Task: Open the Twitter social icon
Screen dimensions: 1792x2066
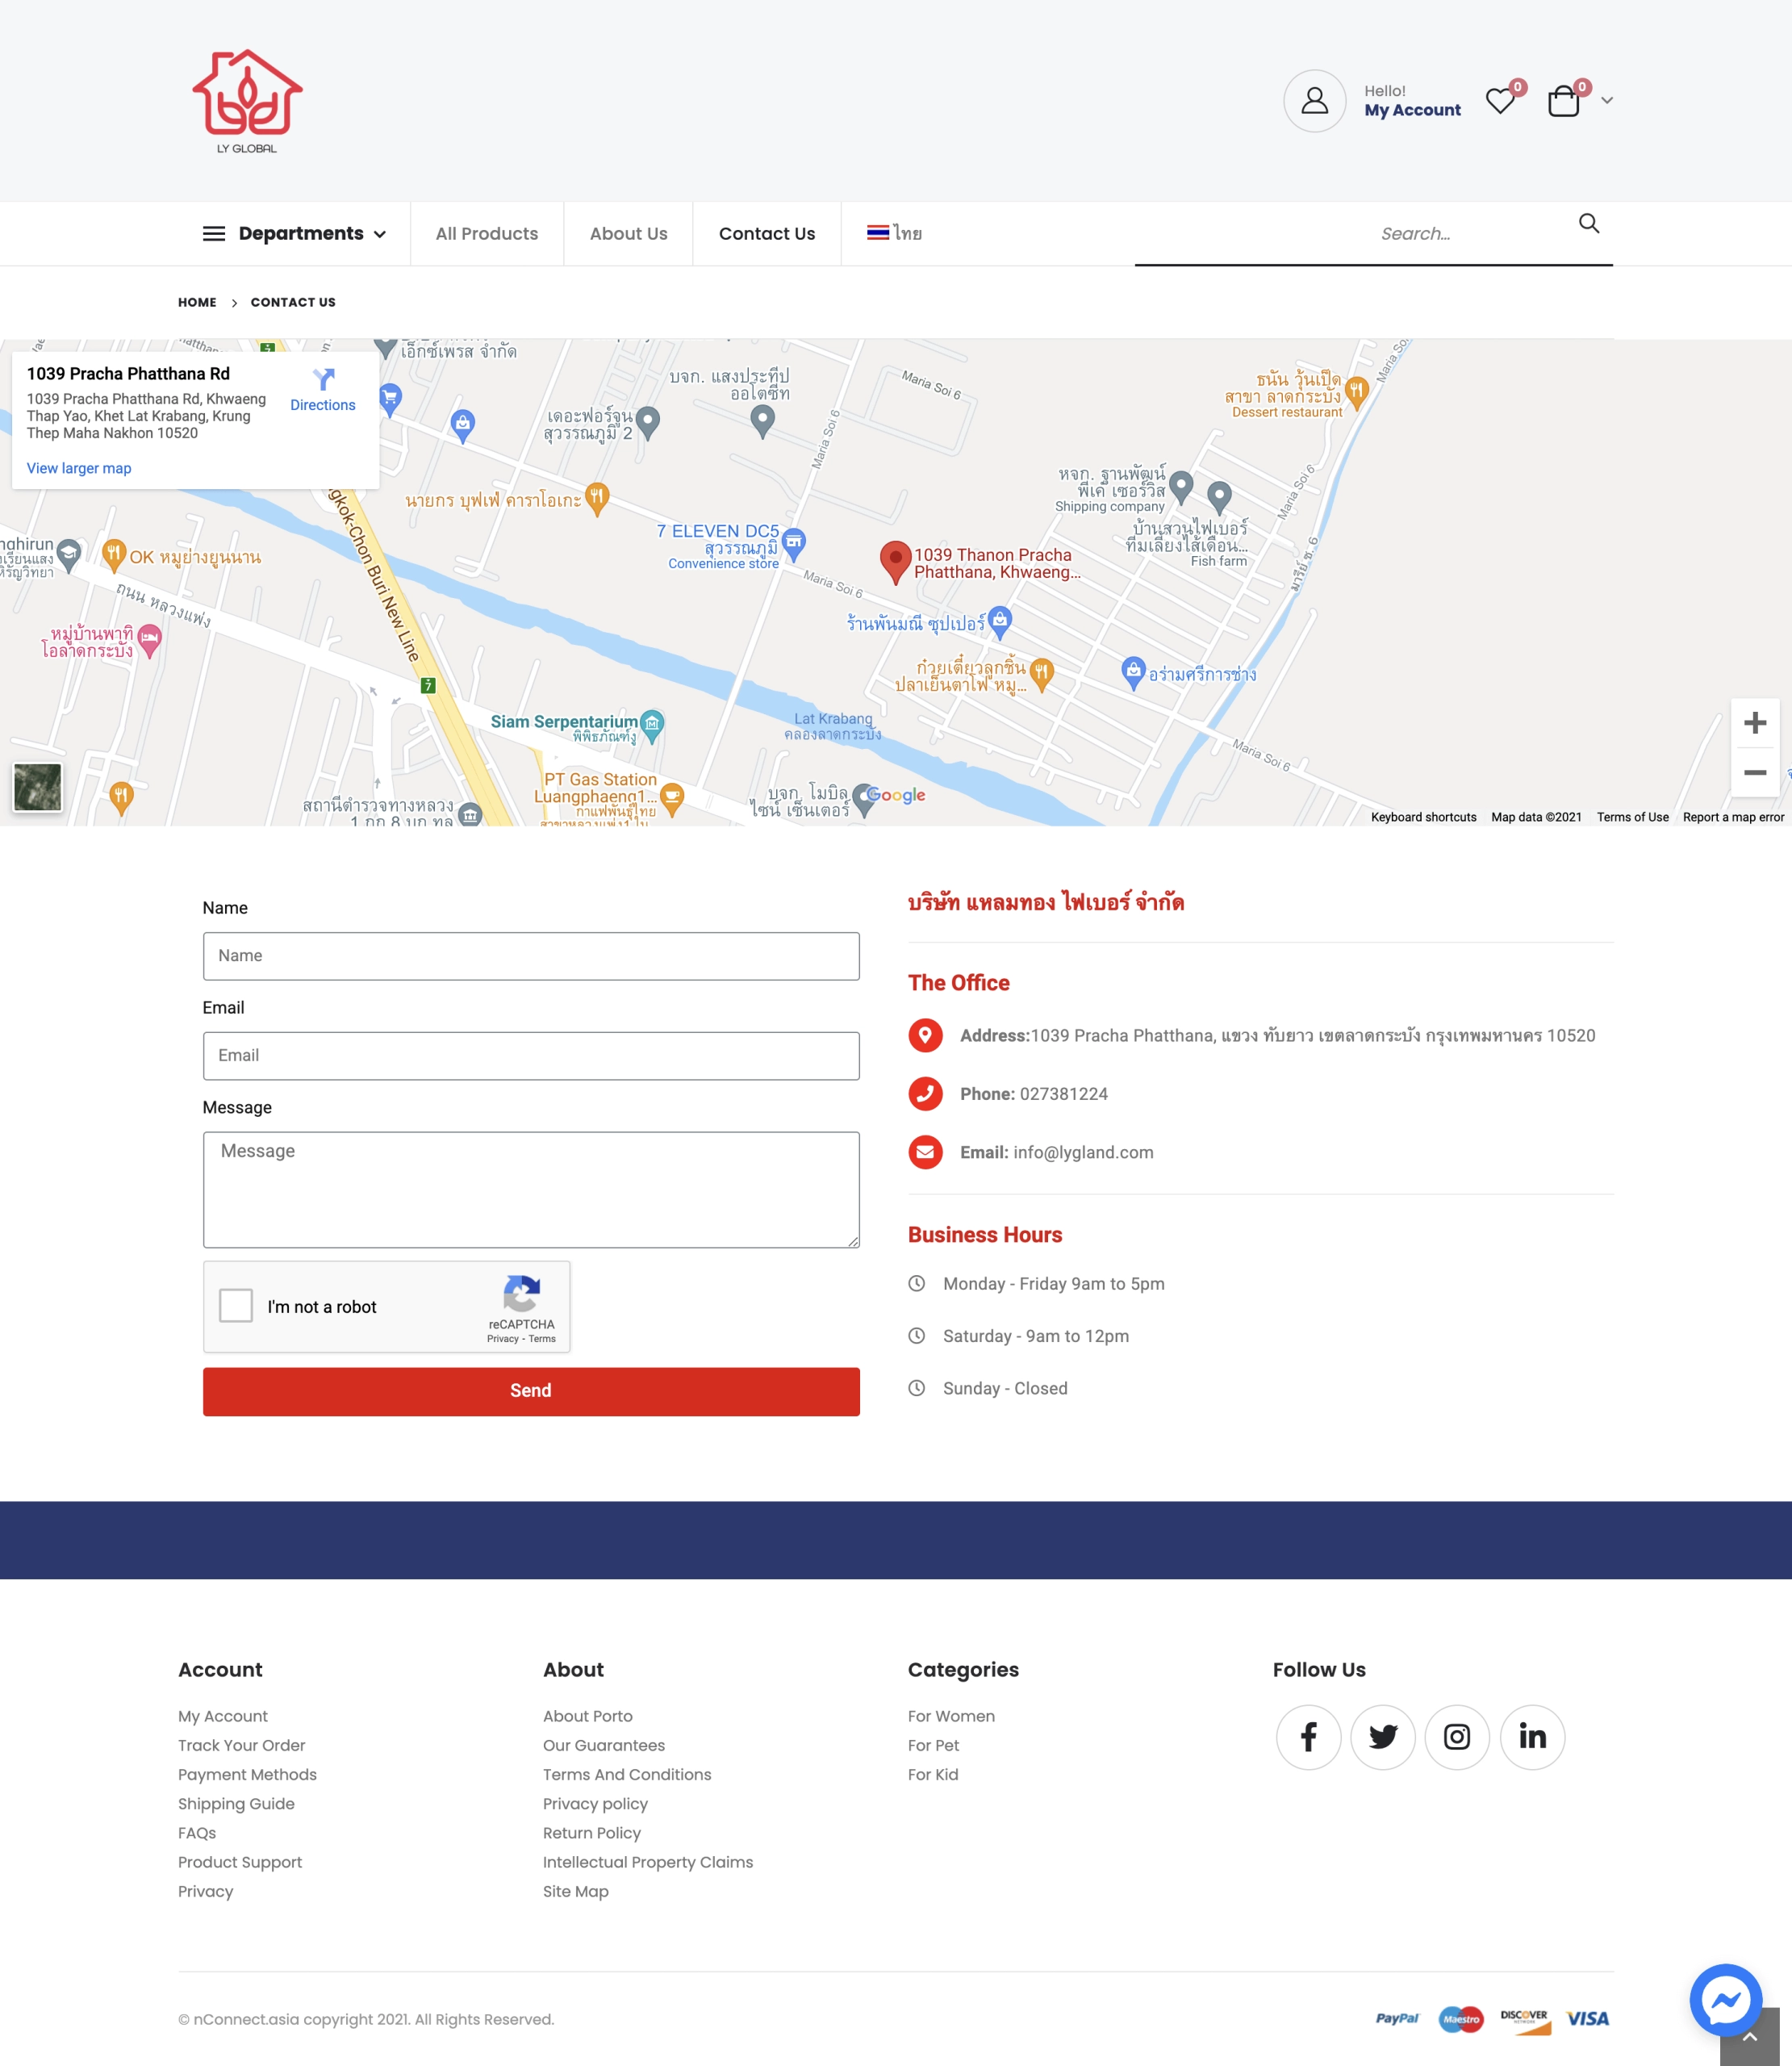Action: click(x=1382, y=1737)
